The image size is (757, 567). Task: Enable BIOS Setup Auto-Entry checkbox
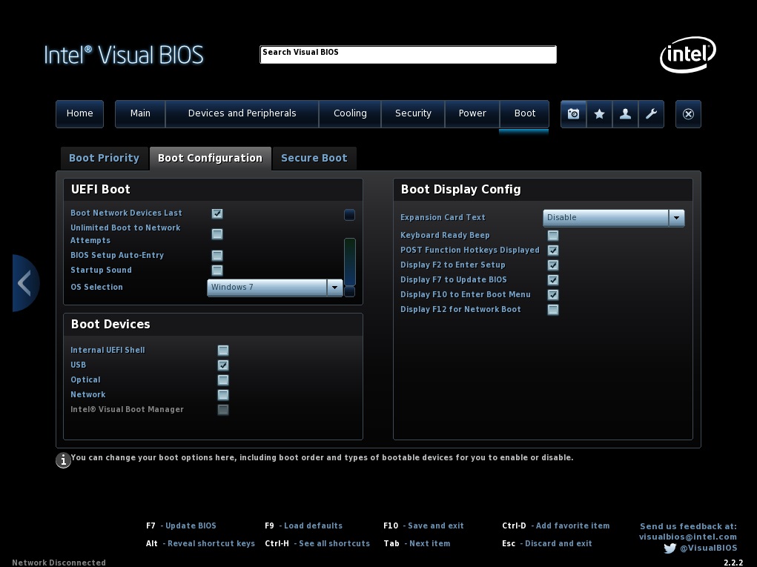pyautogui.click(x=217, y=255)
